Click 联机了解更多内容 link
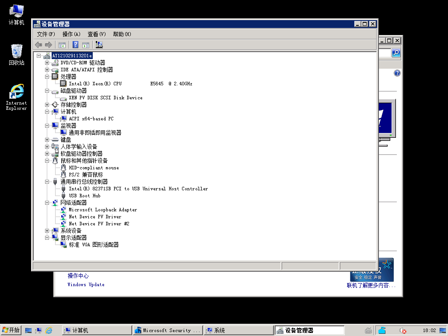Viewport: 448px width, 336px height. click(371, 285)
